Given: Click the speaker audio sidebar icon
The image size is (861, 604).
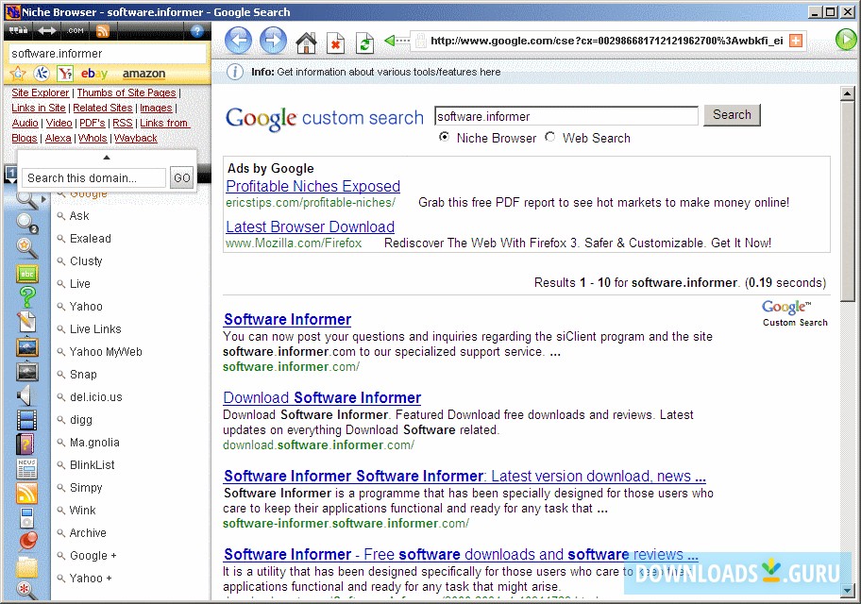Looking at the screenshot, I should [25, 395].
